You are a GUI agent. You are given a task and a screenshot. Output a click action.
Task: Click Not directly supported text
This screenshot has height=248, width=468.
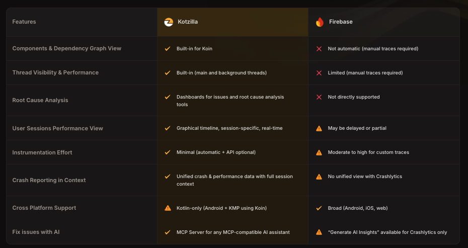point(354,97)
